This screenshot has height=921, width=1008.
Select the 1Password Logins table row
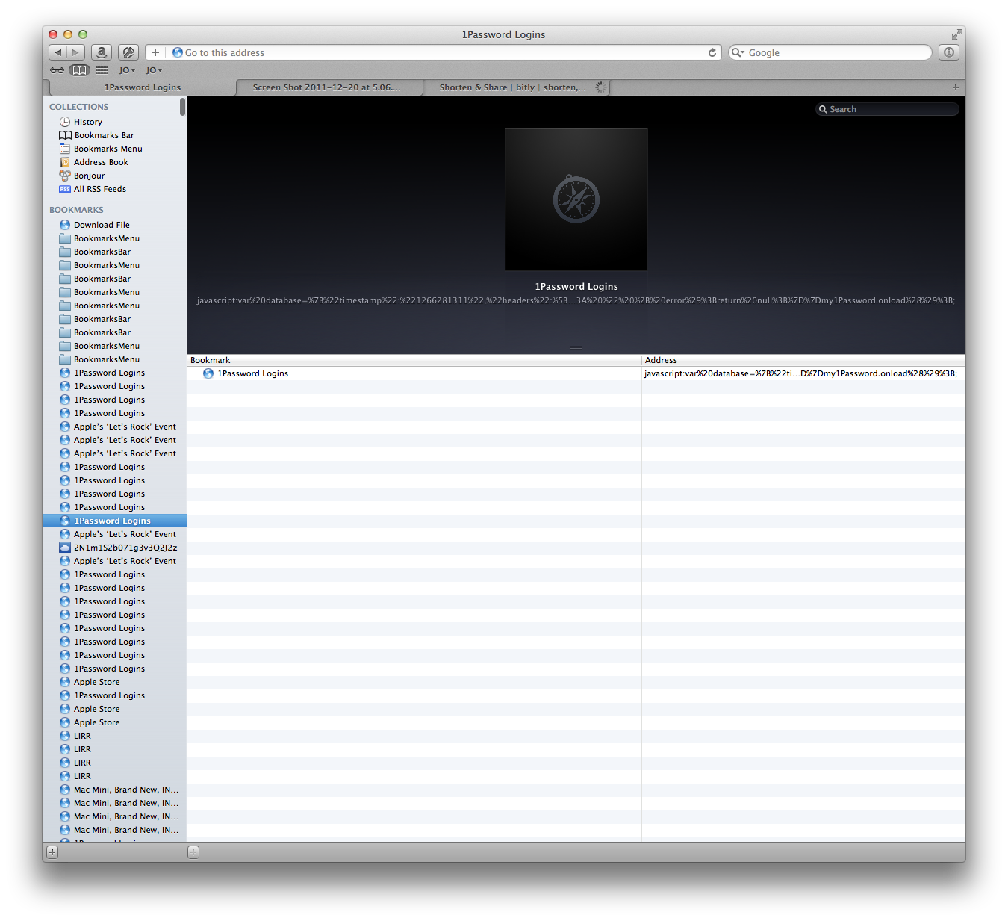click(x=576, y=373)
